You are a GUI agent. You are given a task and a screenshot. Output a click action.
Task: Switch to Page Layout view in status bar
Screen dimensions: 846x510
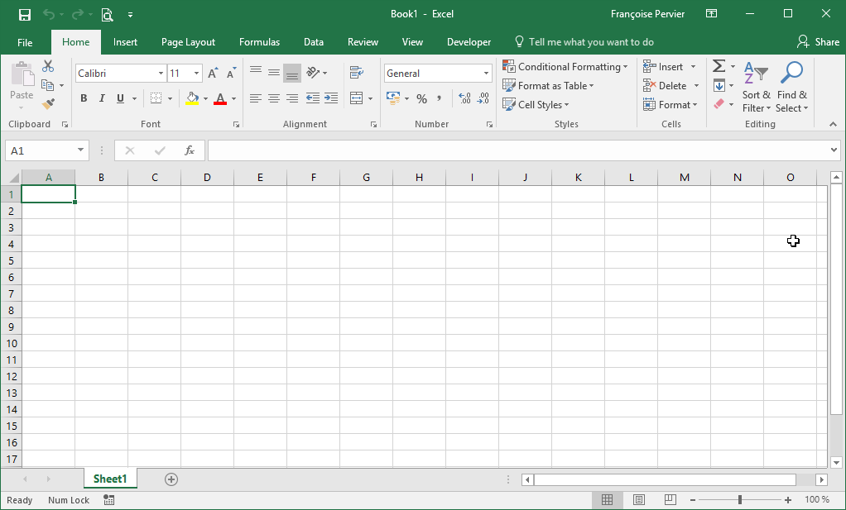pyautogui.click(x=638, y=500)
